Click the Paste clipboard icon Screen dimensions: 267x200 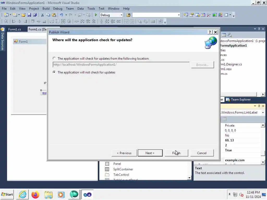click(54, 15)
